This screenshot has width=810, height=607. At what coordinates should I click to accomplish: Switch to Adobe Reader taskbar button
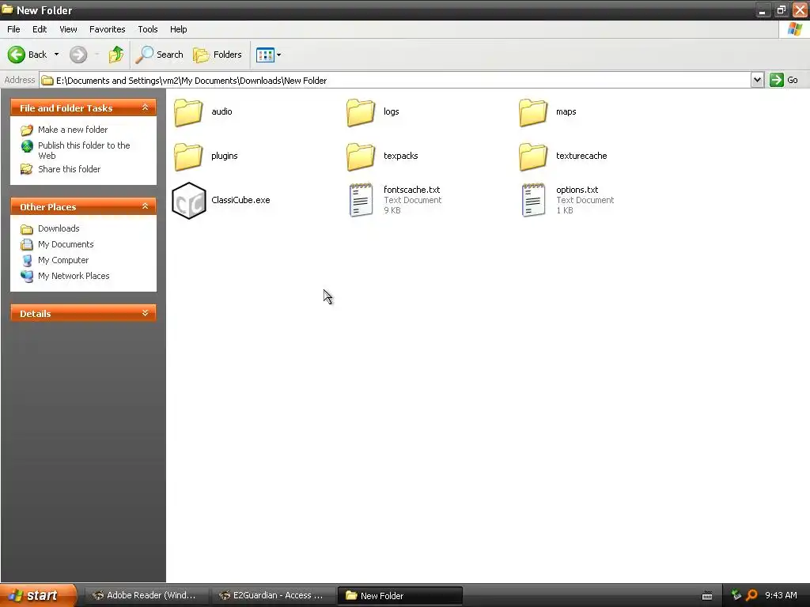pyautogui.click(x=145, y=595)
